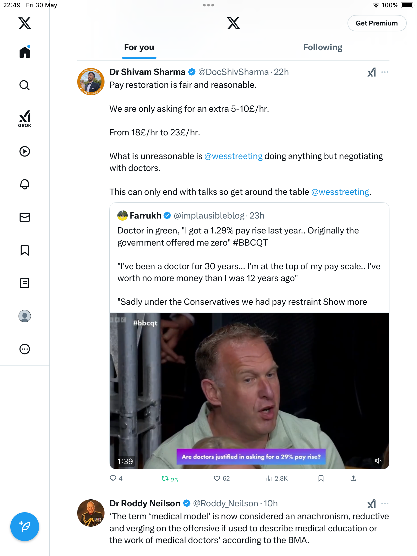417x556 pixels.
Task: Open Messages envelope icon
Action: coord(25,217)
